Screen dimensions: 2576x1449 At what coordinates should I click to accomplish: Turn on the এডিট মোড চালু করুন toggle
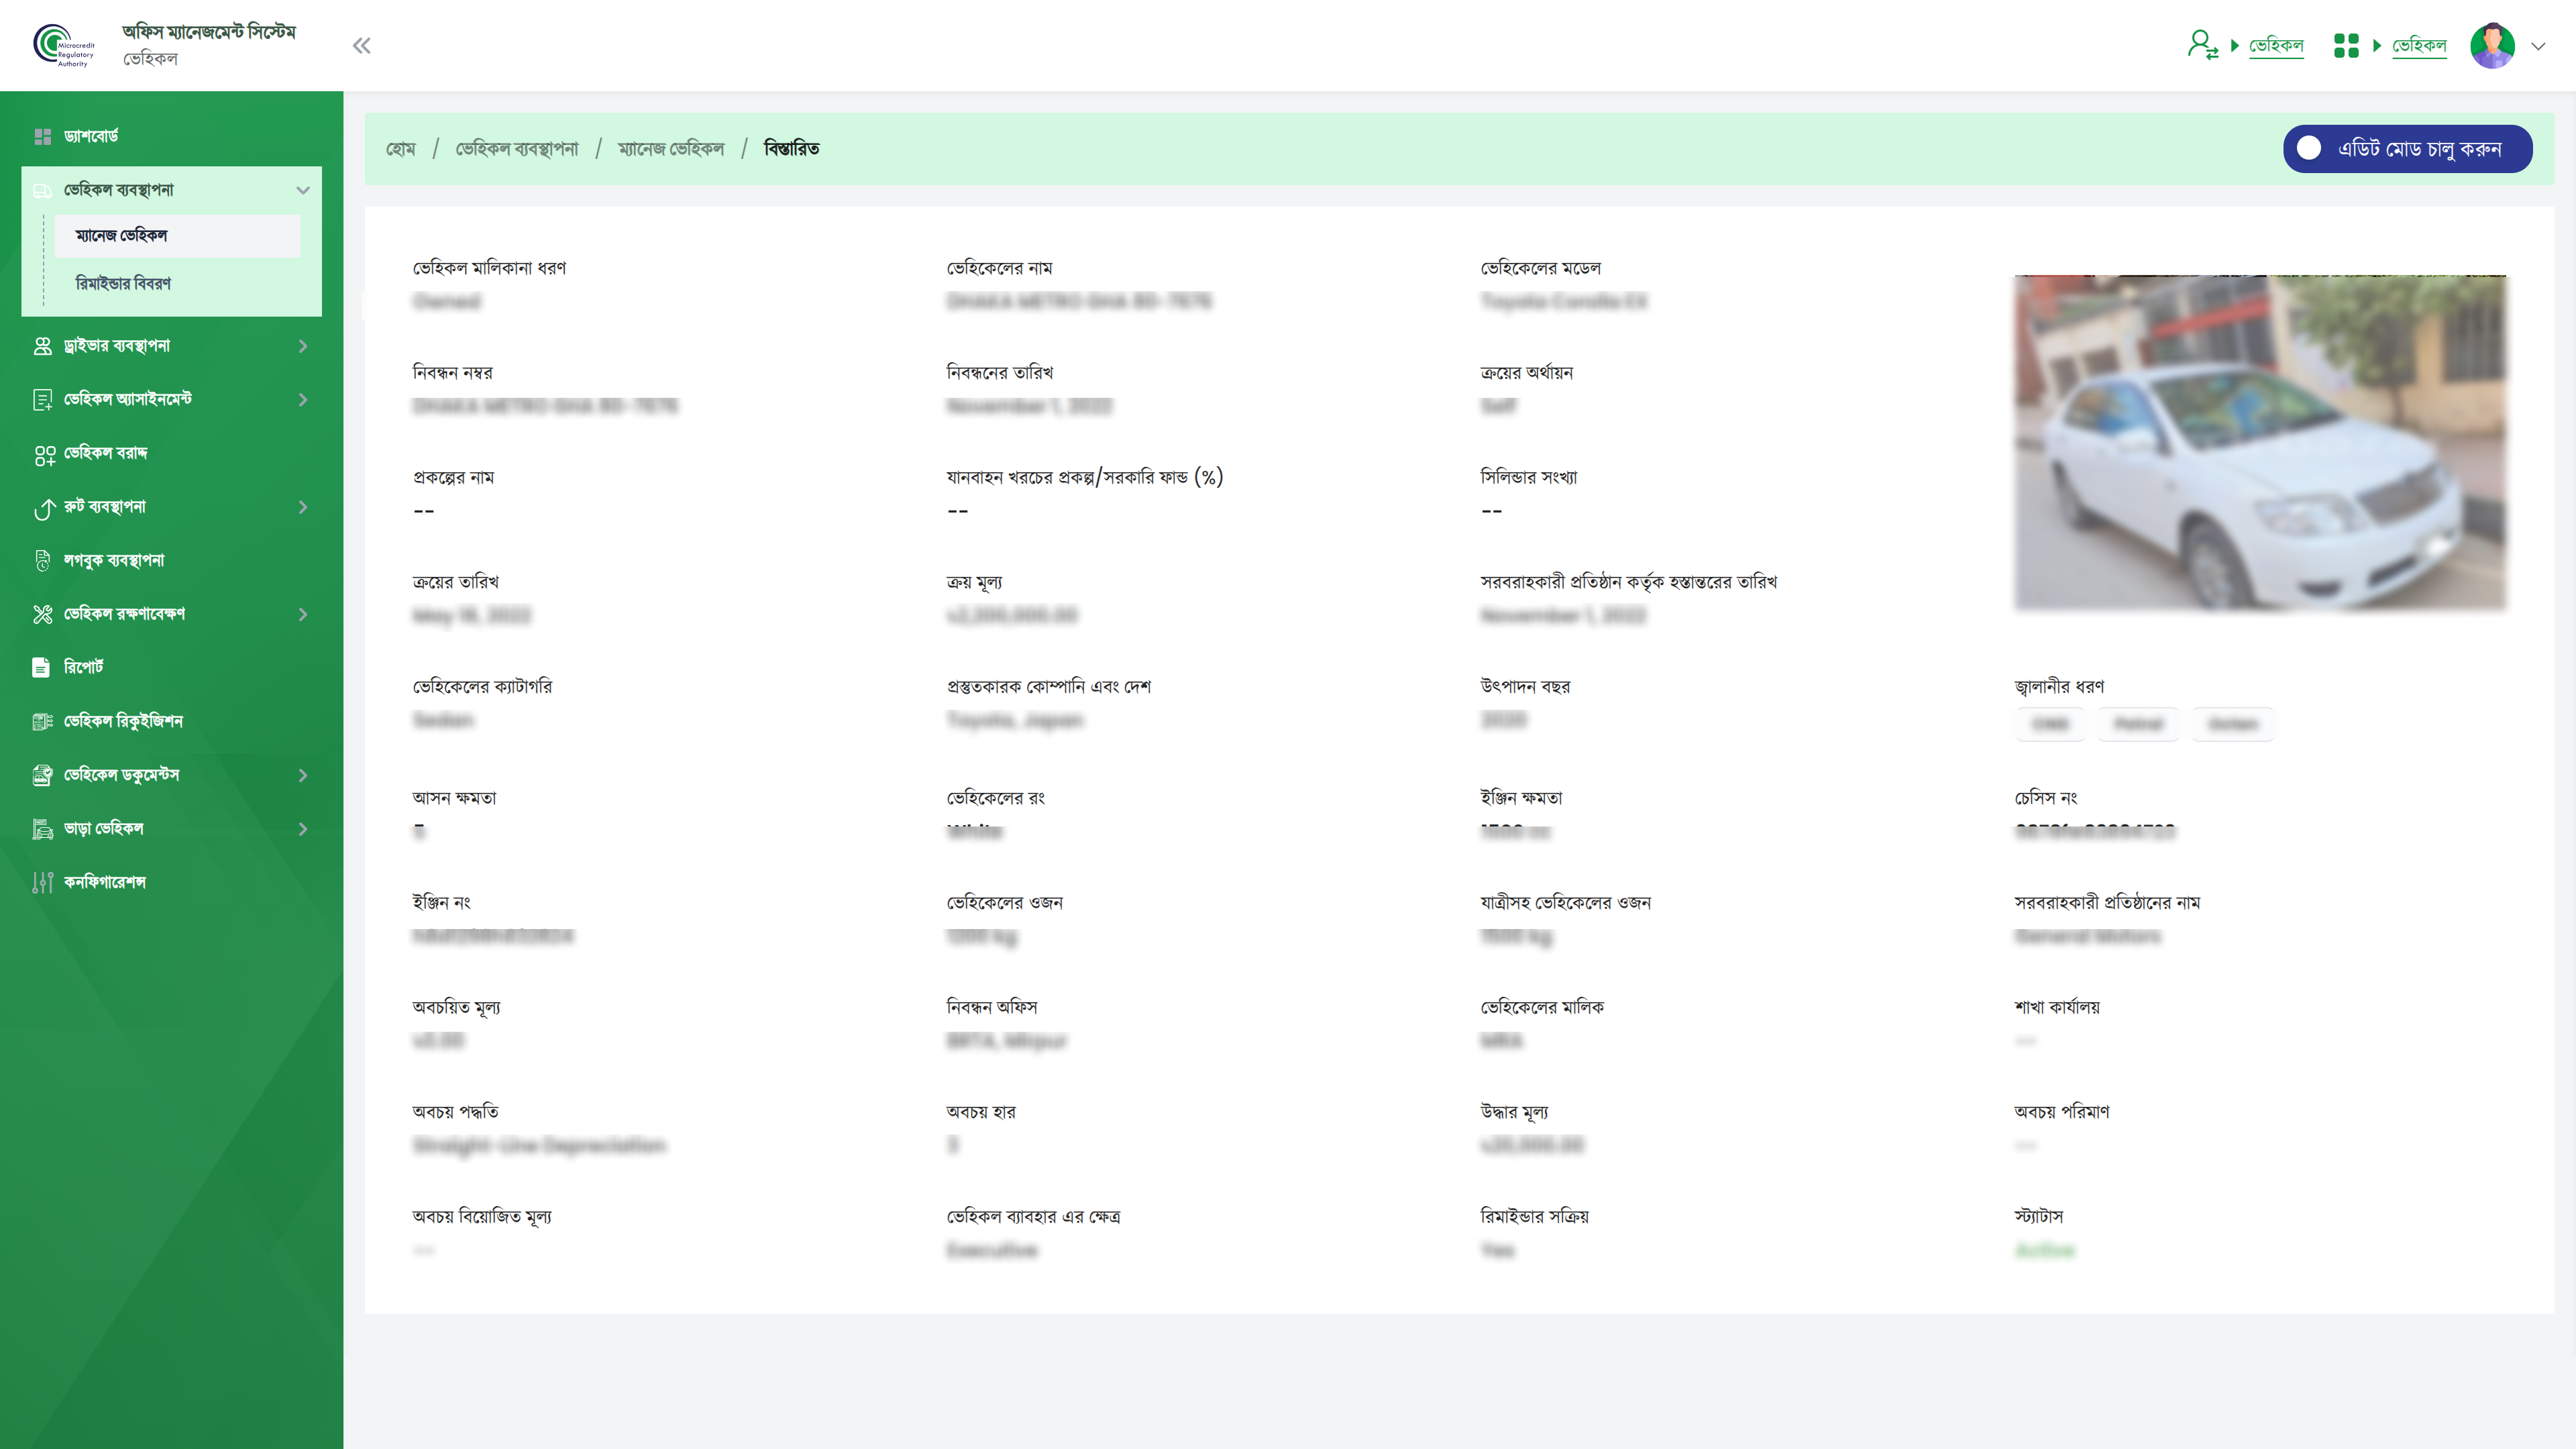(2408, 148)
